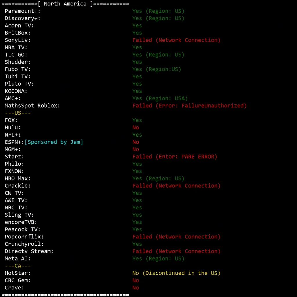297x297 pixels.
Task: Click the NBA TV entry
Action: point(16,47)
